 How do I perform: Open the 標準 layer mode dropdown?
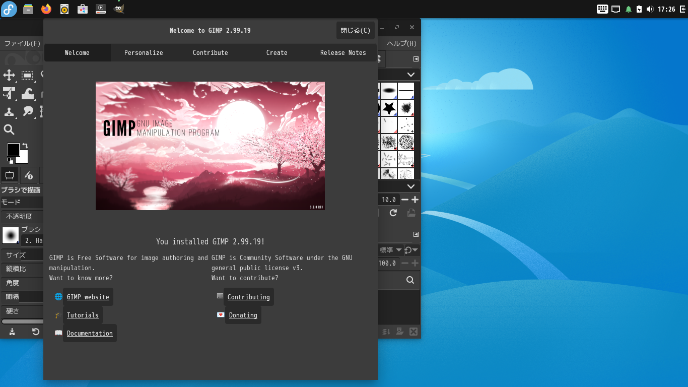(391, 250)
